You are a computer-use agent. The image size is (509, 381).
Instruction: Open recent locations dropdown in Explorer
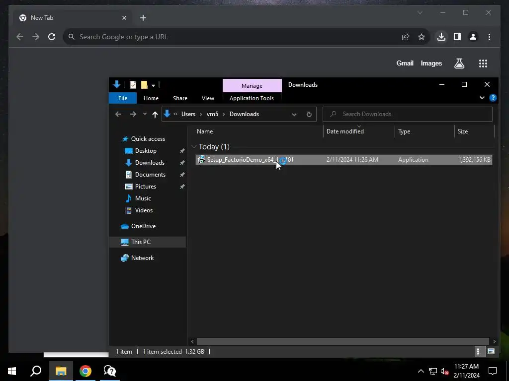tap(145, 114)
